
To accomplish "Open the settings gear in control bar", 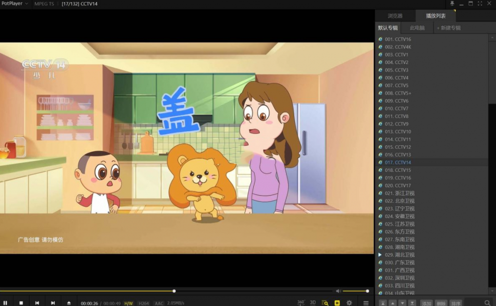I will pyautogui.click(x=349, y=303).
